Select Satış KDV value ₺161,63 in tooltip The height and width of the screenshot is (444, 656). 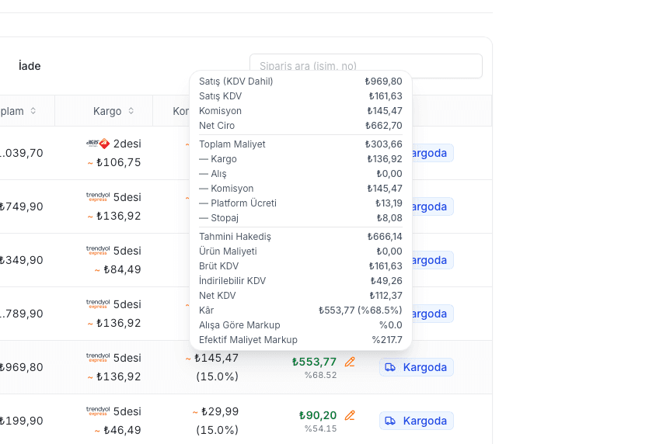point(386,96)
